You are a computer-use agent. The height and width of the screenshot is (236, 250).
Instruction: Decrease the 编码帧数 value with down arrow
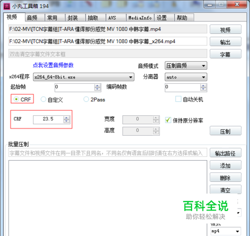click(203, 89)
